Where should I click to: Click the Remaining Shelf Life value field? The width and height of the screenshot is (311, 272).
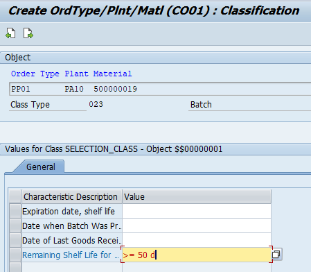pos(197,255)
